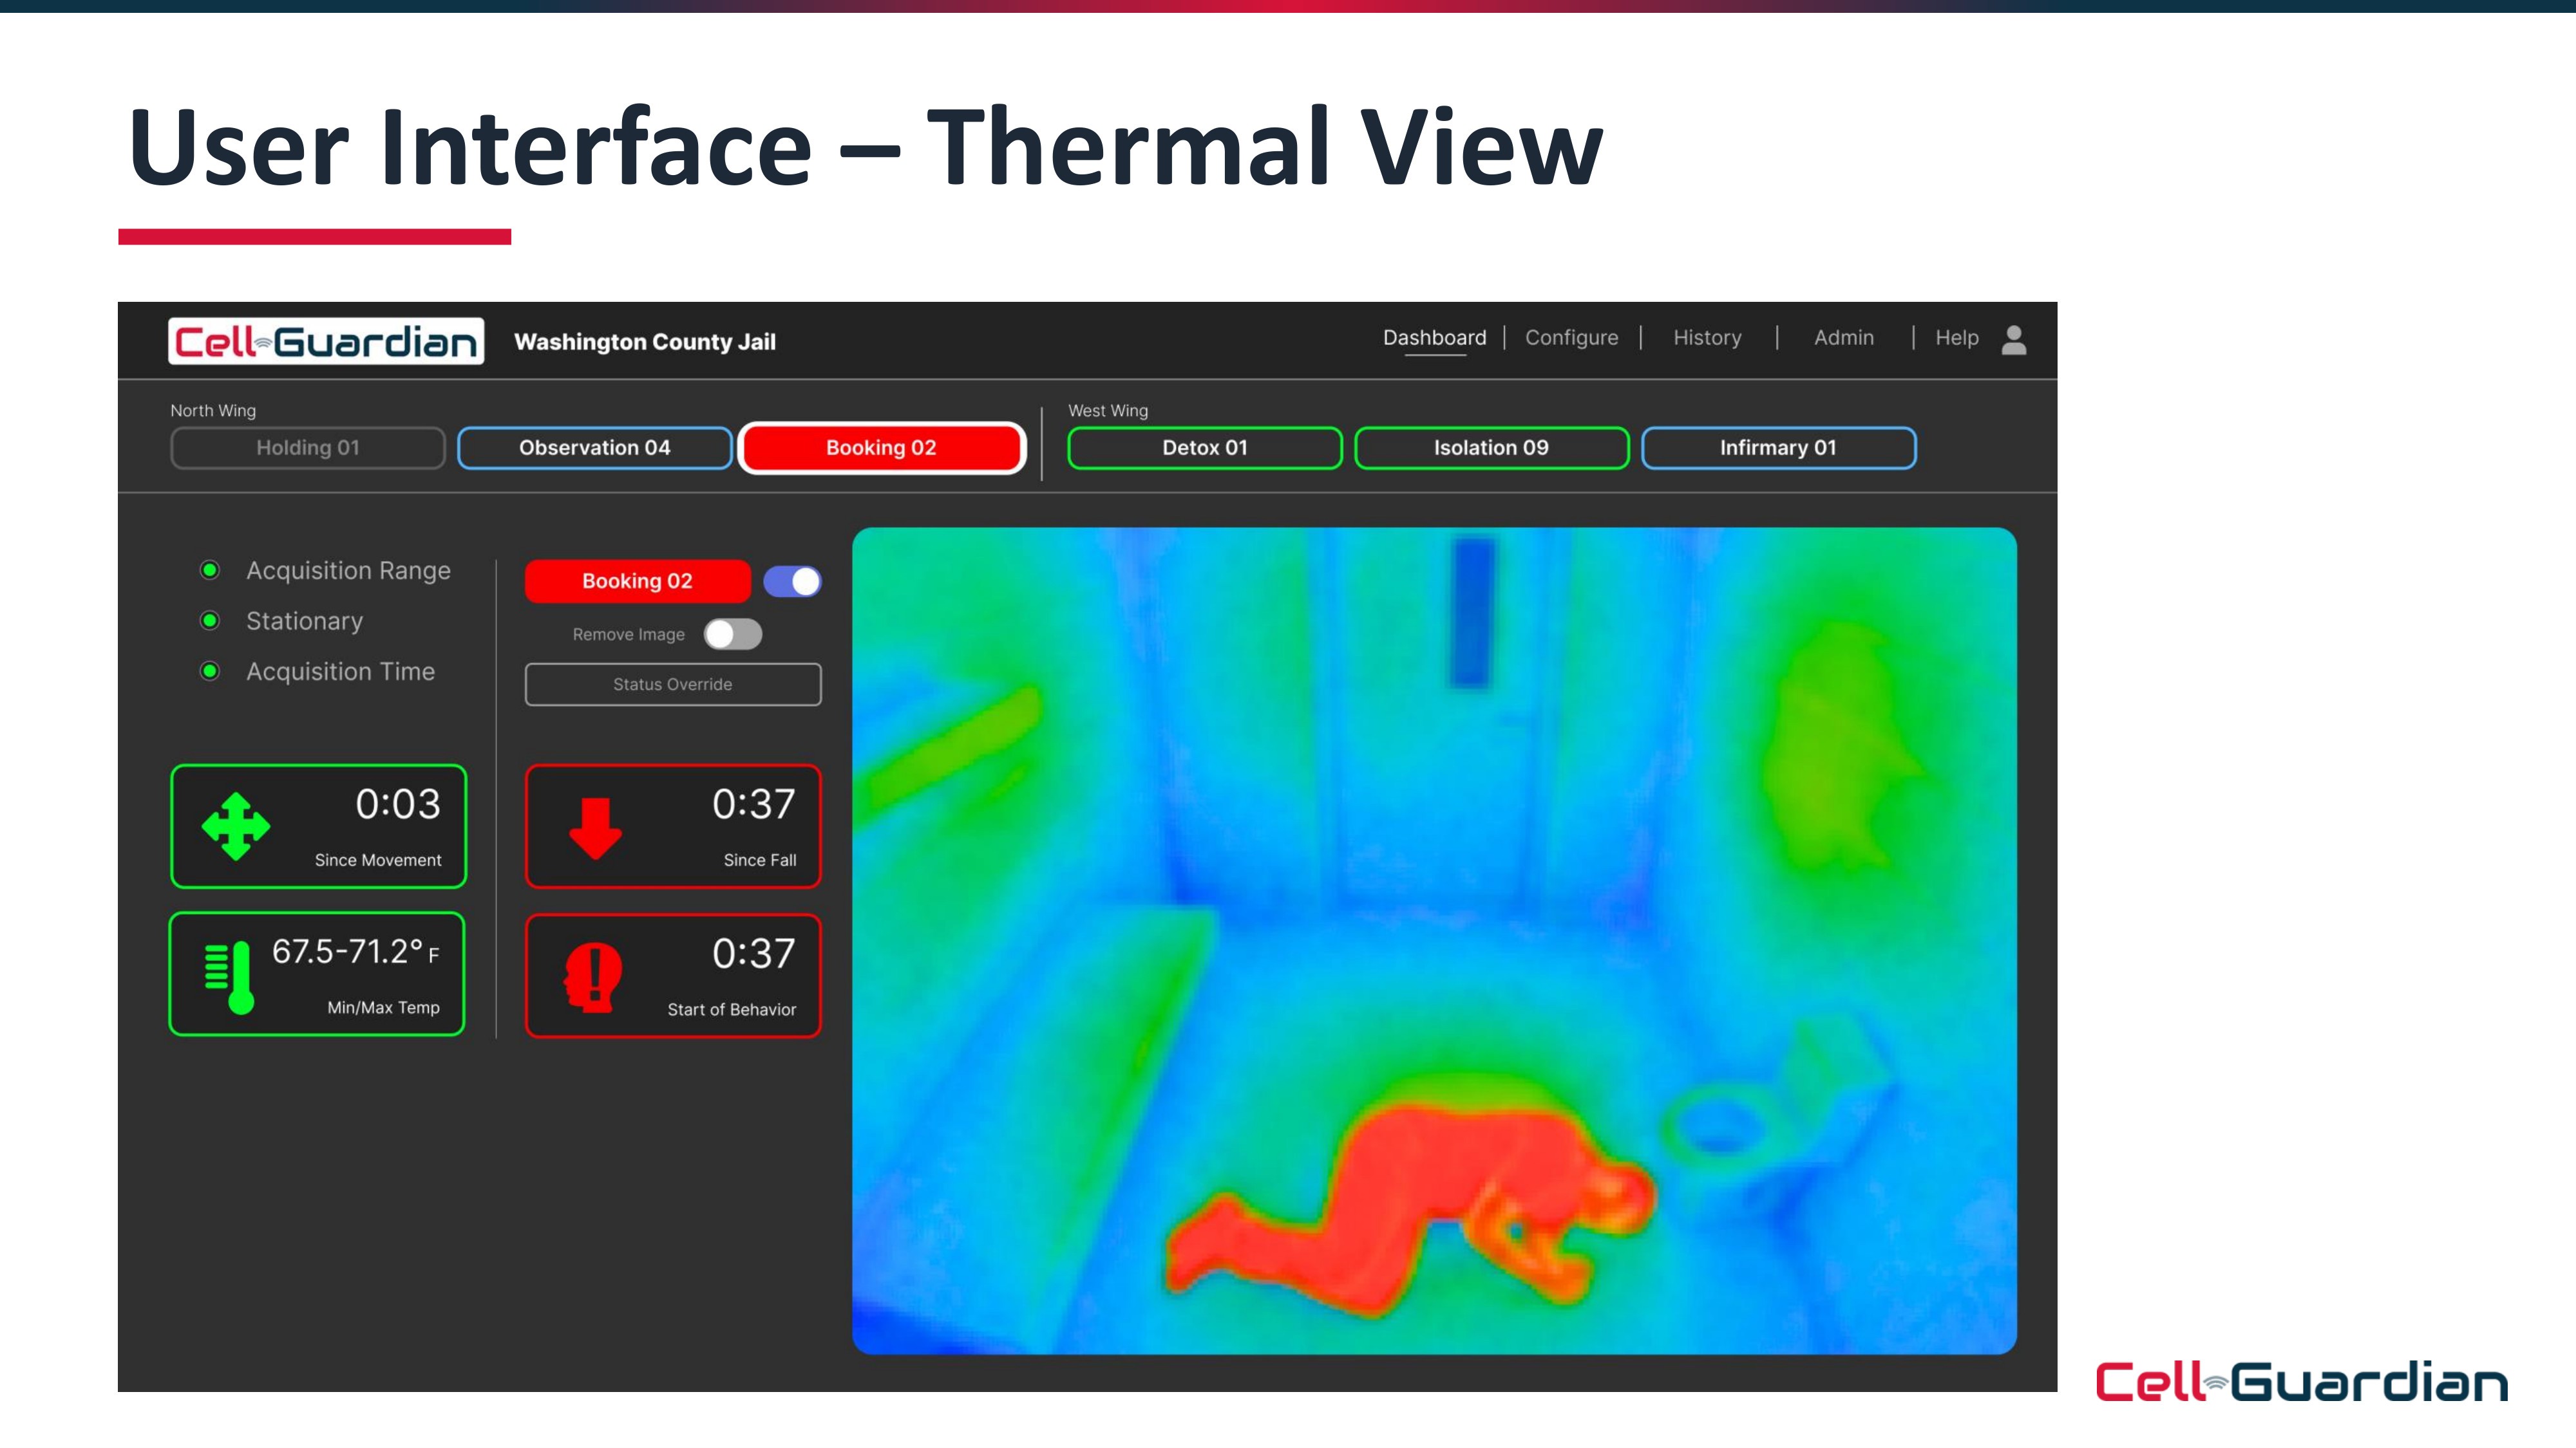Go to the History page
Image resolution: width=2576 pixels, height=1448 pixels.
pos(1707,338)
